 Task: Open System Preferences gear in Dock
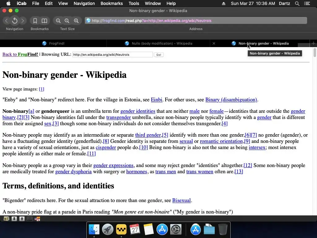[176, 230]
